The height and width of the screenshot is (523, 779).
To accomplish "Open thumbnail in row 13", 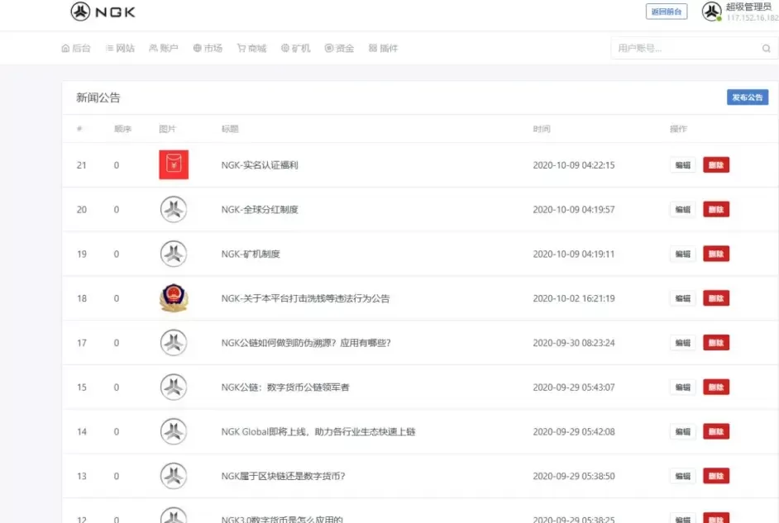I will coord(174,476).
